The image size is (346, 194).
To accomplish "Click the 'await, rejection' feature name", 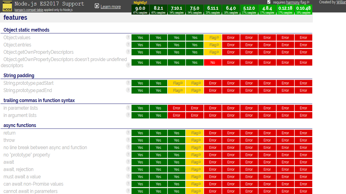I will 18,169.
